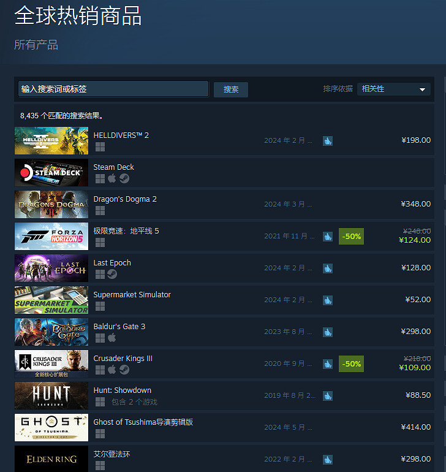Click the Ghost of Tsushima capsule thumbnail
This screenshot has width=446, height=472.
point(51,427)
